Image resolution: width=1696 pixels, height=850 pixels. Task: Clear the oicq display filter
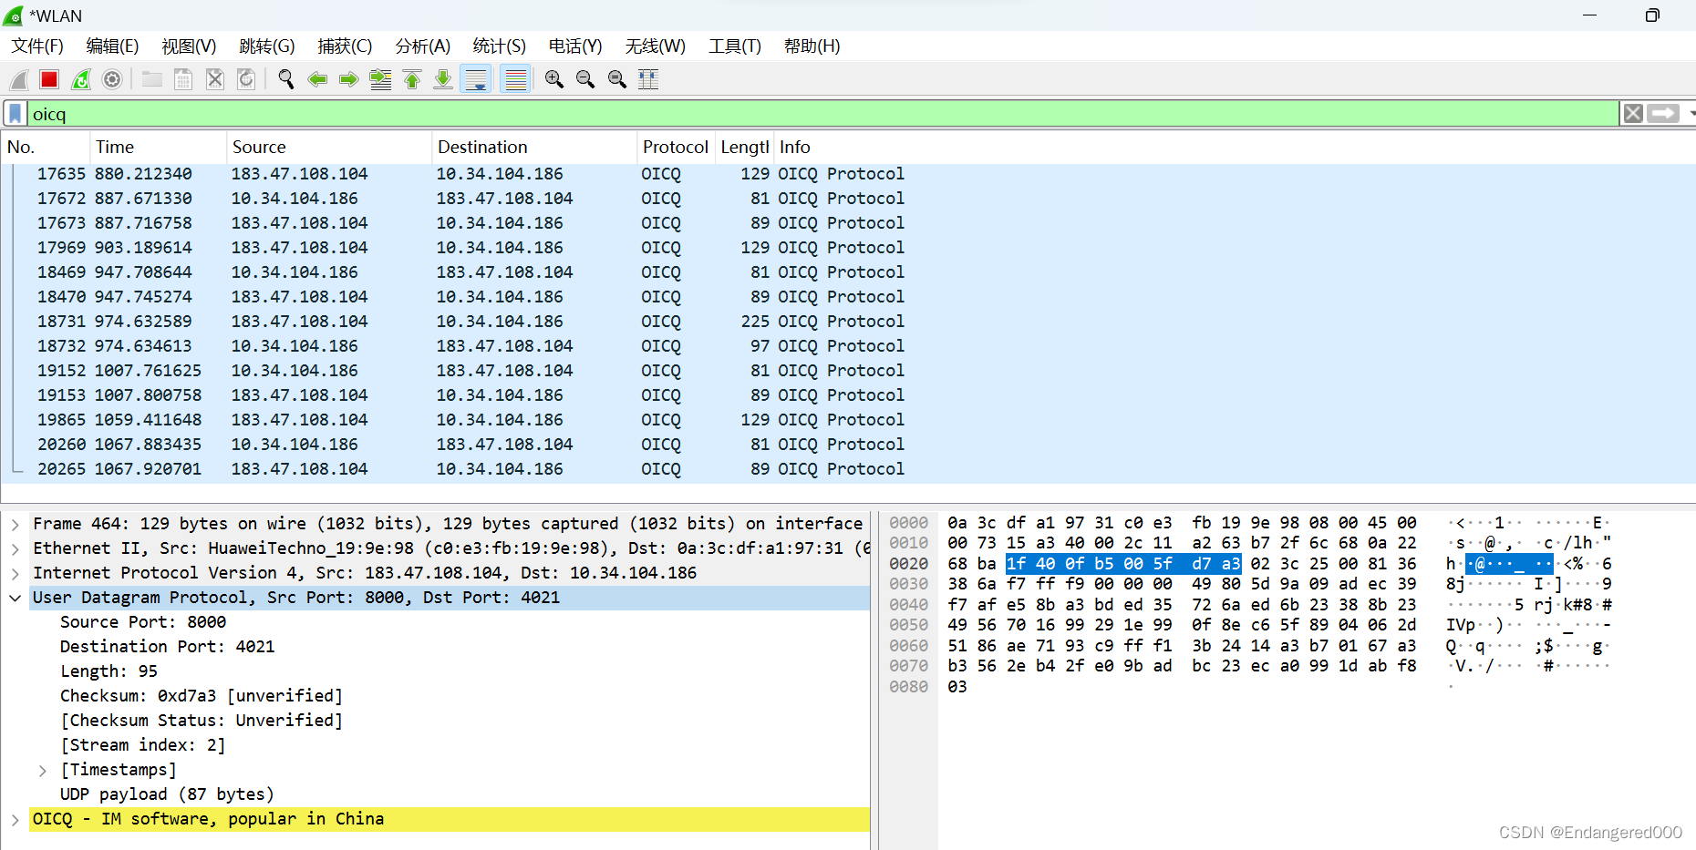(1632, 113)
